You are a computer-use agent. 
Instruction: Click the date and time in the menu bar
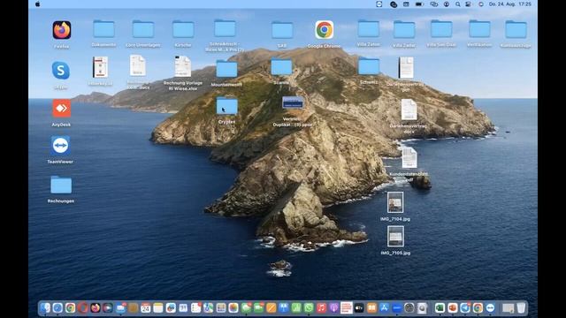pos(510,4)
